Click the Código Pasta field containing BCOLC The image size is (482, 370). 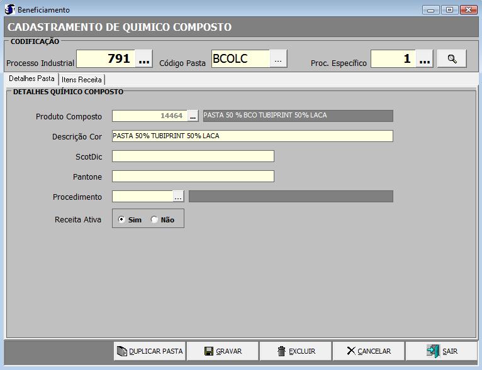tap(240, 58)
